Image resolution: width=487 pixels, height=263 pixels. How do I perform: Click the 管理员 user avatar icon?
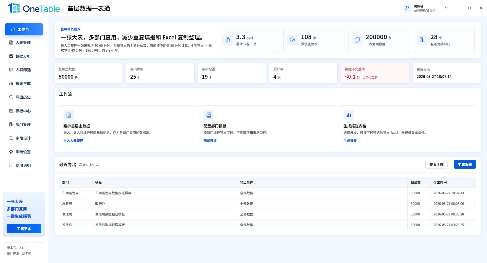tap(407, 8)
